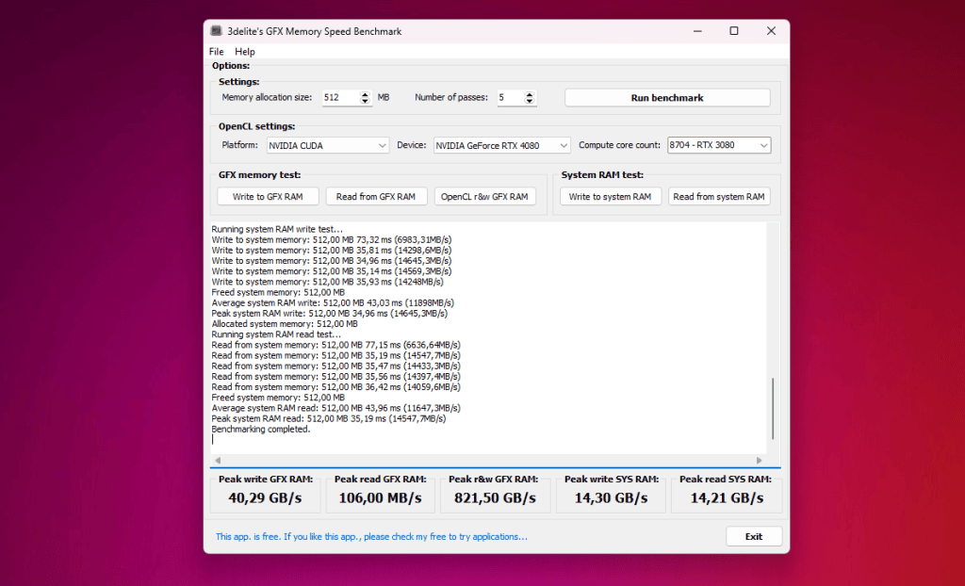The image size is (965, 586).
Task: Open the File menu
Action: tap(216, 52)
